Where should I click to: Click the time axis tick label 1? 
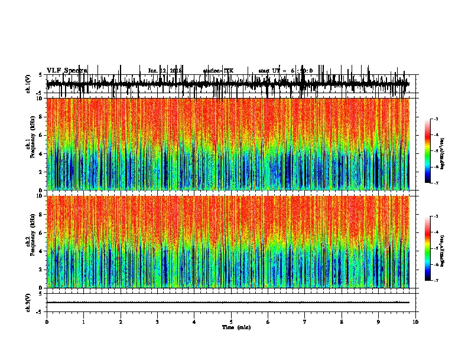(84, 322)
